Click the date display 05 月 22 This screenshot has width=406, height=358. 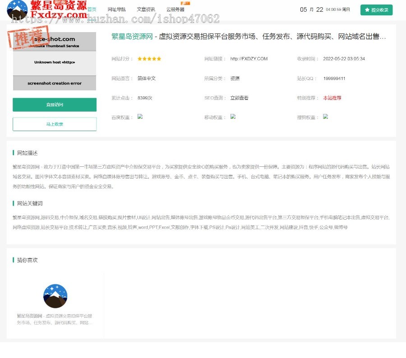tap(311, 9)
